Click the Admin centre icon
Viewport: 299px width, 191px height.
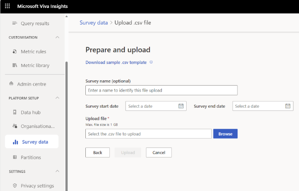[11, 84]
